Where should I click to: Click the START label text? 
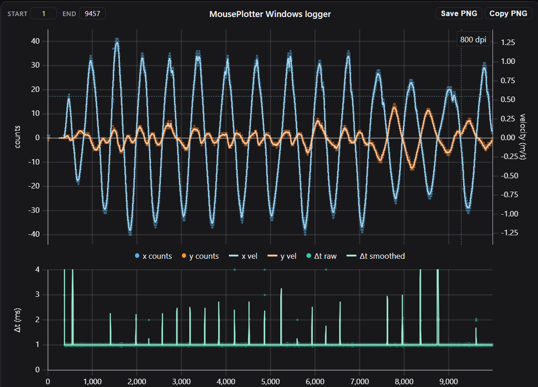pyautogui.click(x=17, y=14)
